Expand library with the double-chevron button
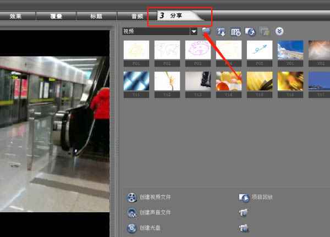This screenshot has width=330, height=237. coord(279,31)
